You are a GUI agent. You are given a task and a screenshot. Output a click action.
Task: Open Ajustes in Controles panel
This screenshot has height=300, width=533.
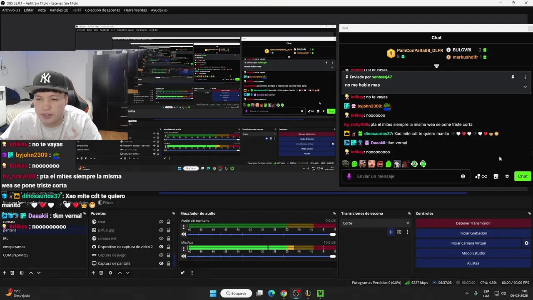point(473,263)
